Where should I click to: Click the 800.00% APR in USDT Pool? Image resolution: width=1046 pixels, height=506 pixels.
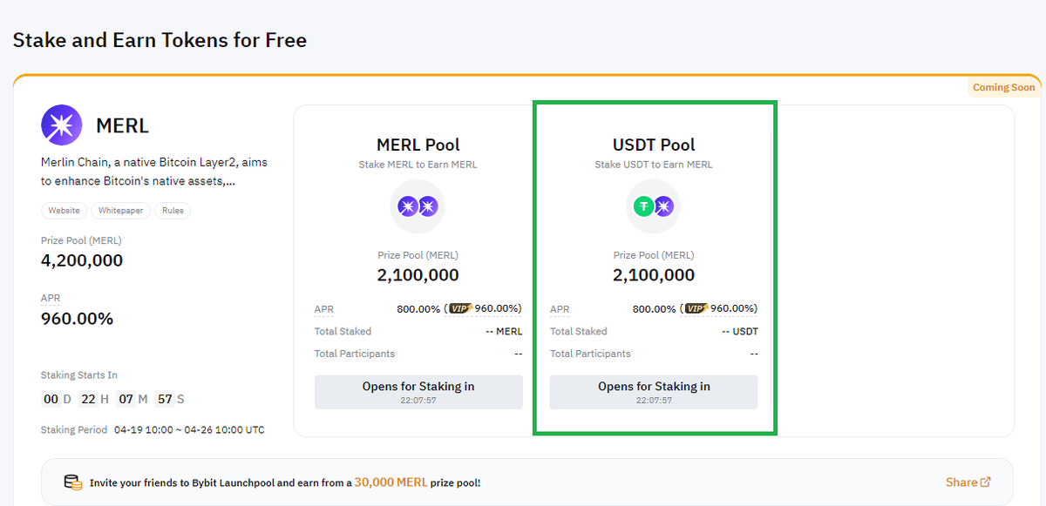(654, 308)
